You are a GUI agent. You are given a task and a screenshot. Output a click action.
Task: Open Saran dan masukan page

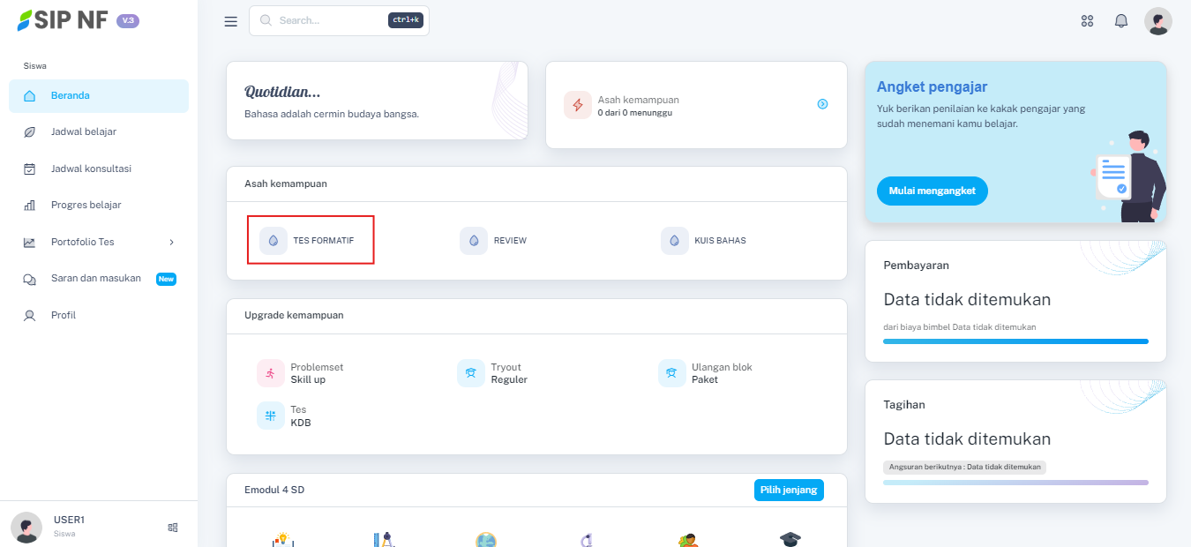[x=95, y=279]
